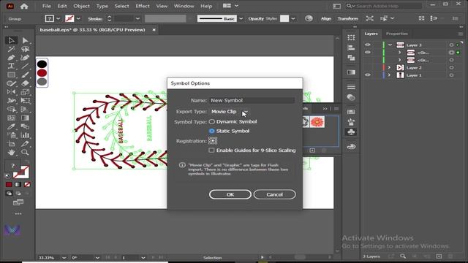
Task: Choose the Dynamic Symbol radio button
Action: 211,122
